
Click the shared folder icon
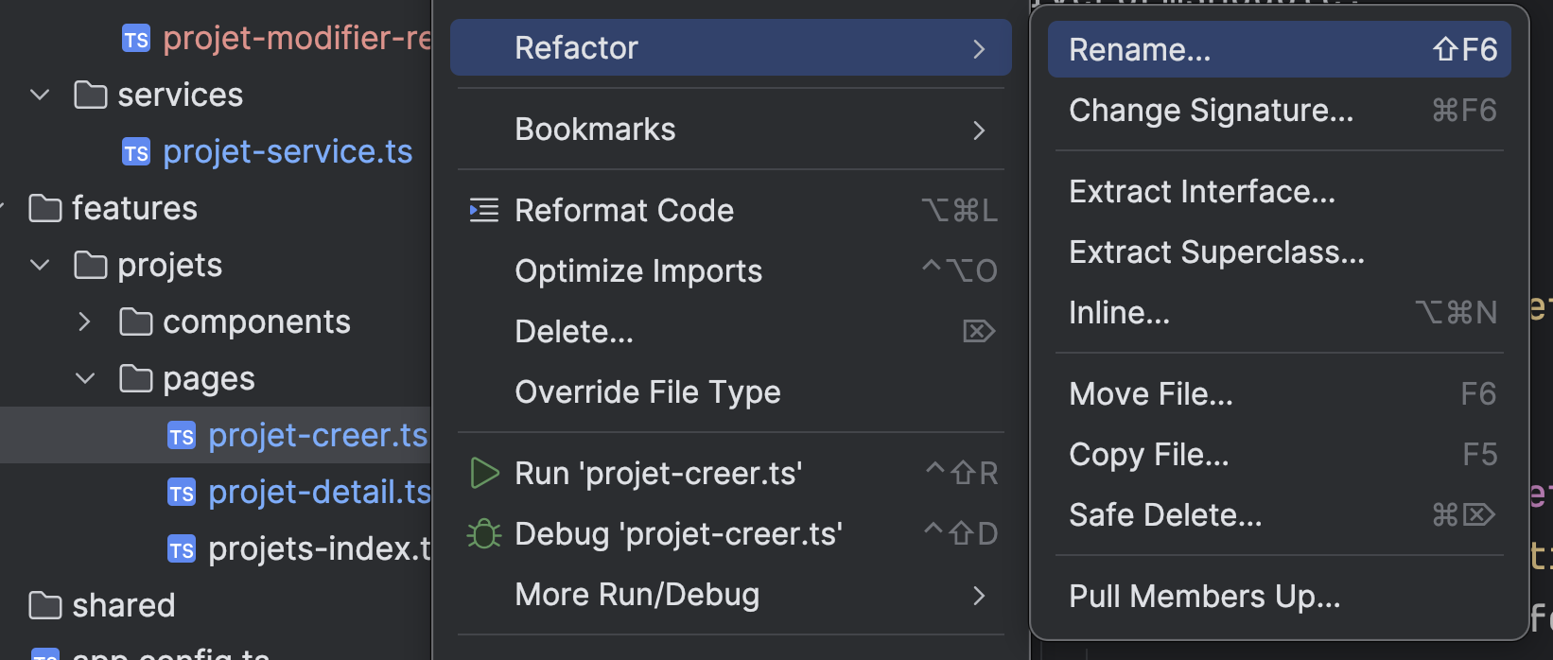45,605
